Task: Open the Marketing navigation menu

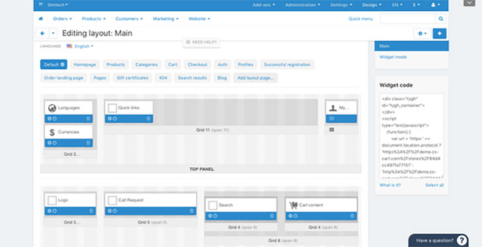Action: 166,18
